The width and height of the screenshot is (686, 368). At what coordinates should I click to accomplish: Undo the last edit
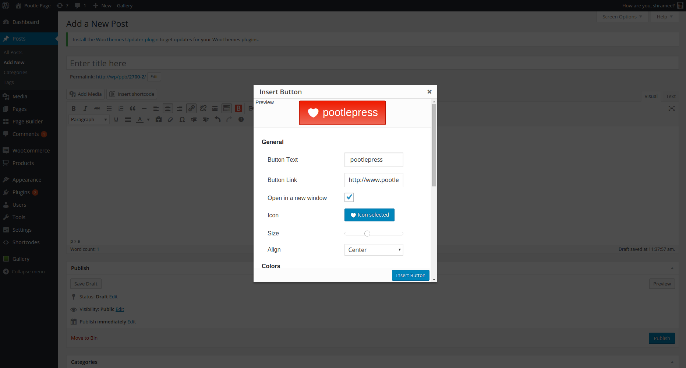pos(218,119)
